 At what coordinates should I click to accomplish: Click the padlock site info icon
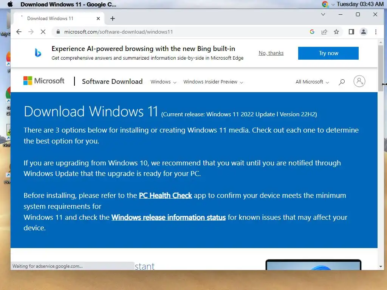click(58, 32)
